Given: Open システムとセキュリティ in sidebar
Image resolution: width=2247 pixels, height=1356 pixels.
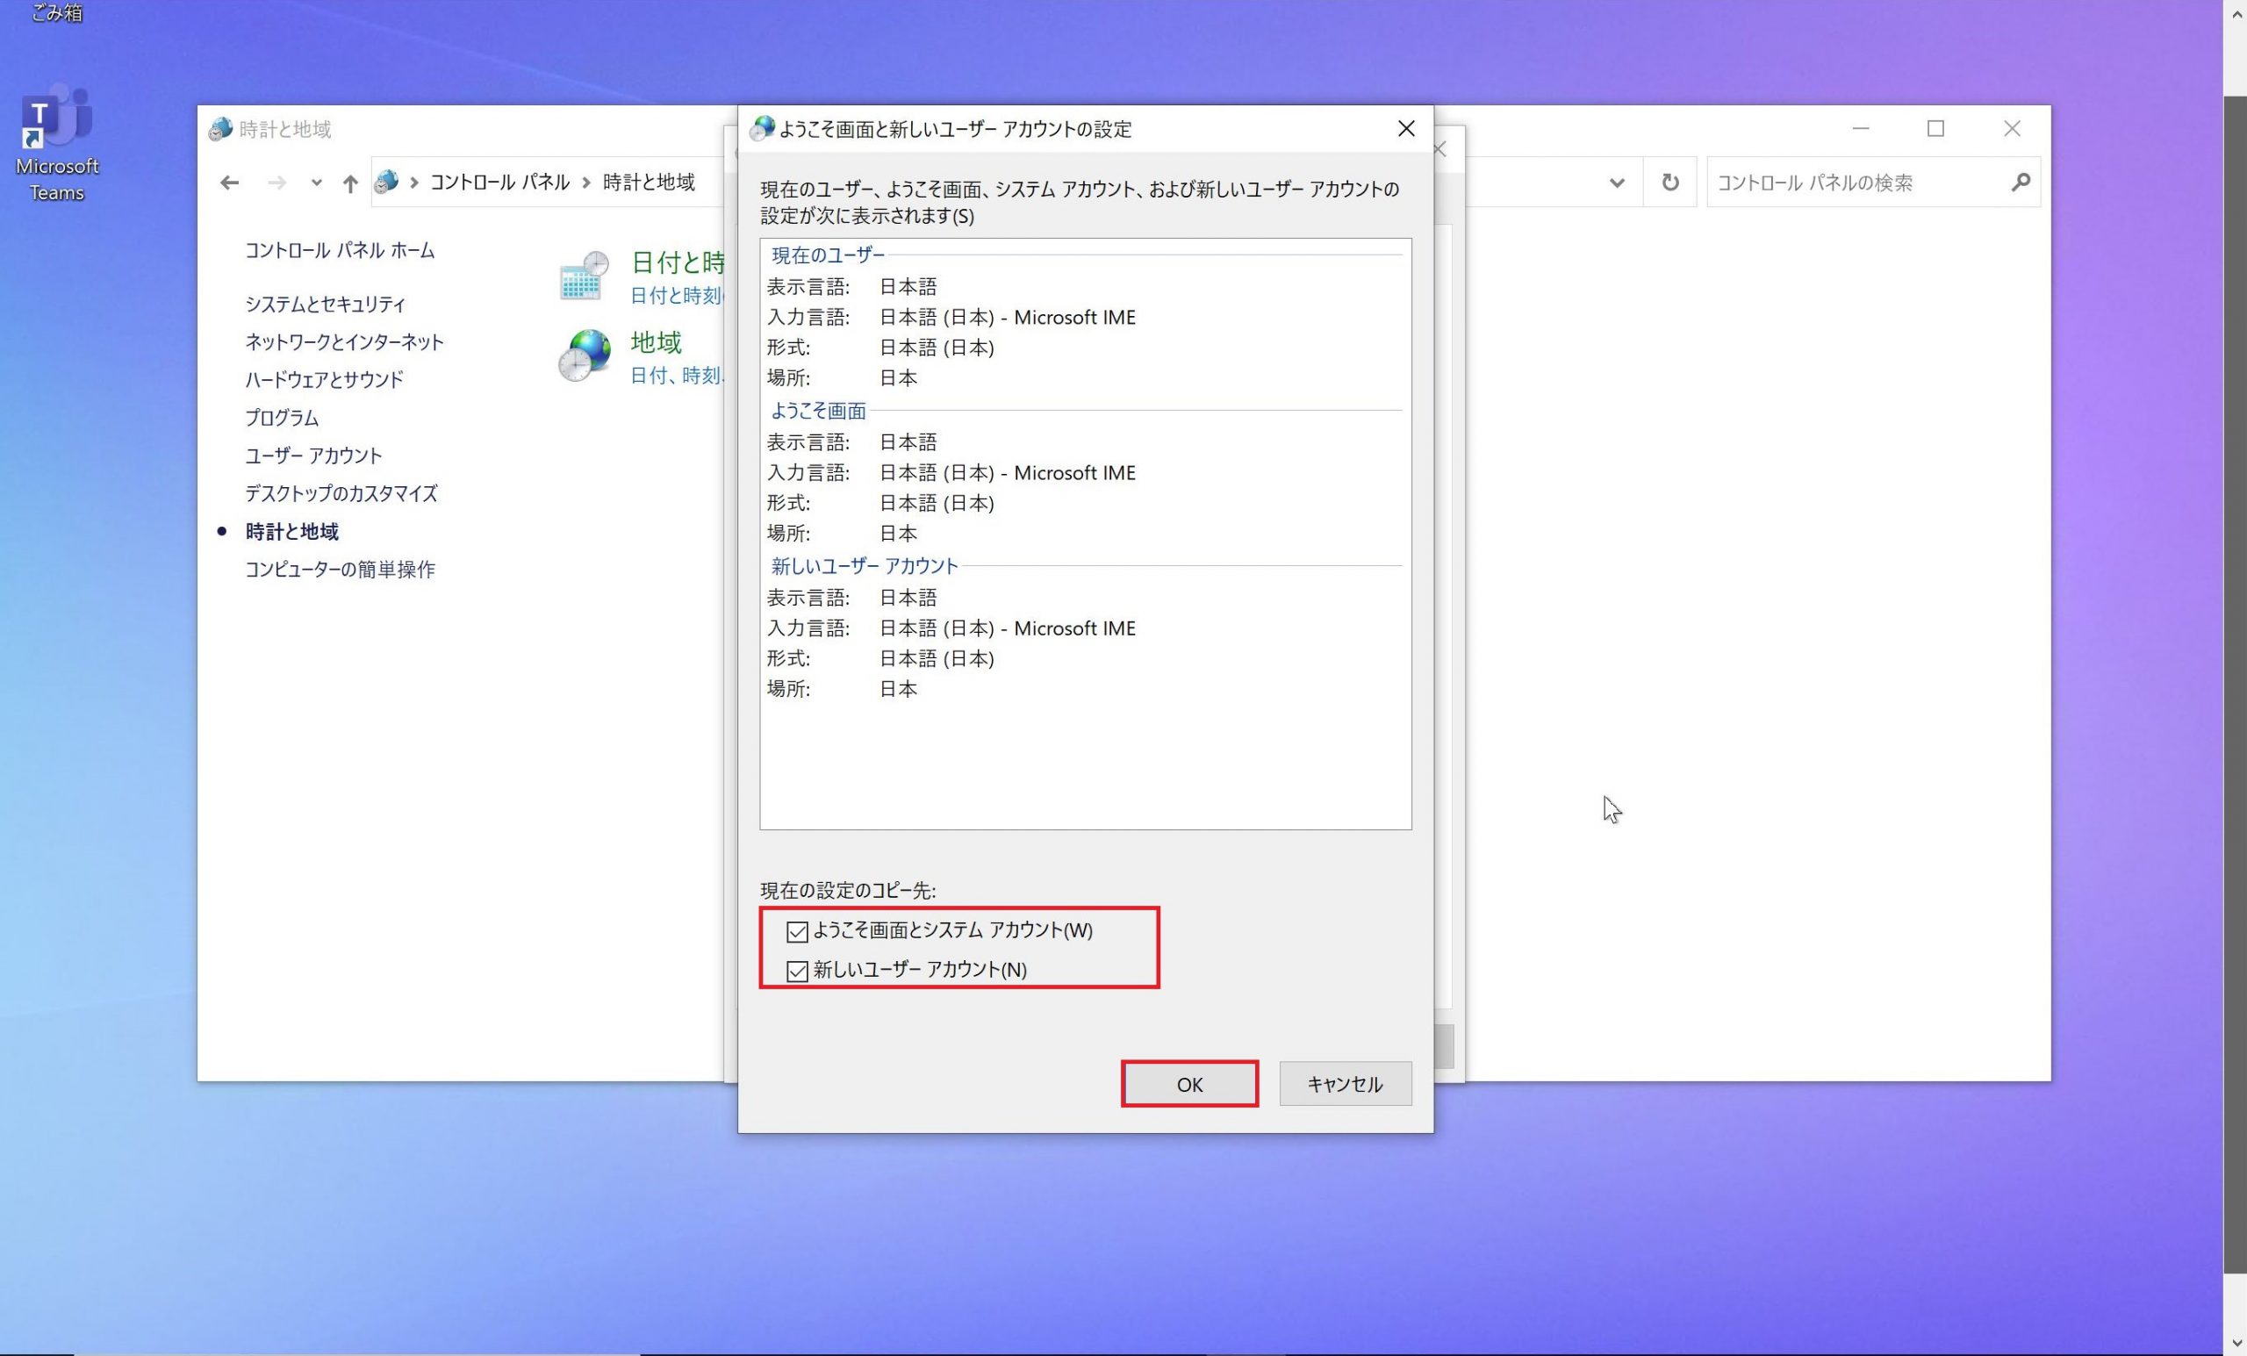Looking at the screenshot, I should click(x=325, y=304).
